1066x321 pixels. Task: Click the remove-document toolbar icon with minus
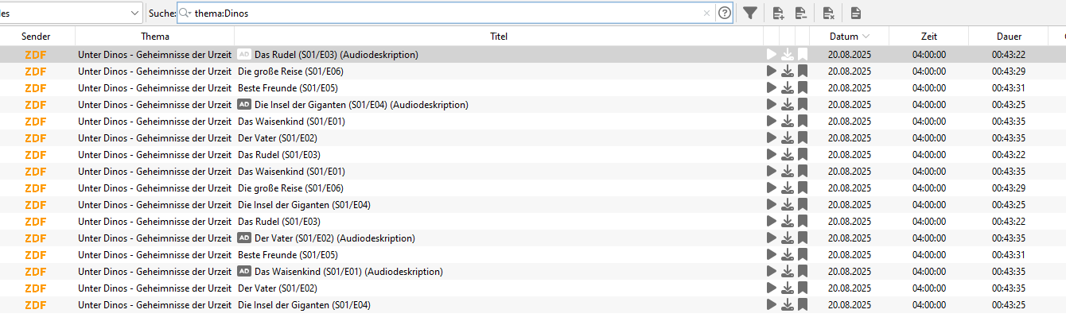800,13
